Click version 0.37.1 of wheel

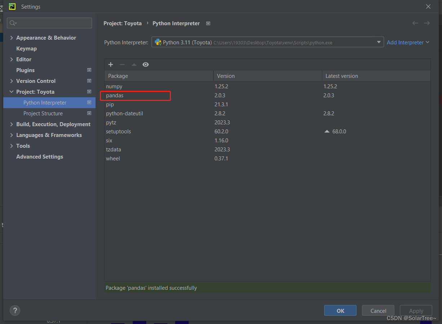tap(221, 159)
